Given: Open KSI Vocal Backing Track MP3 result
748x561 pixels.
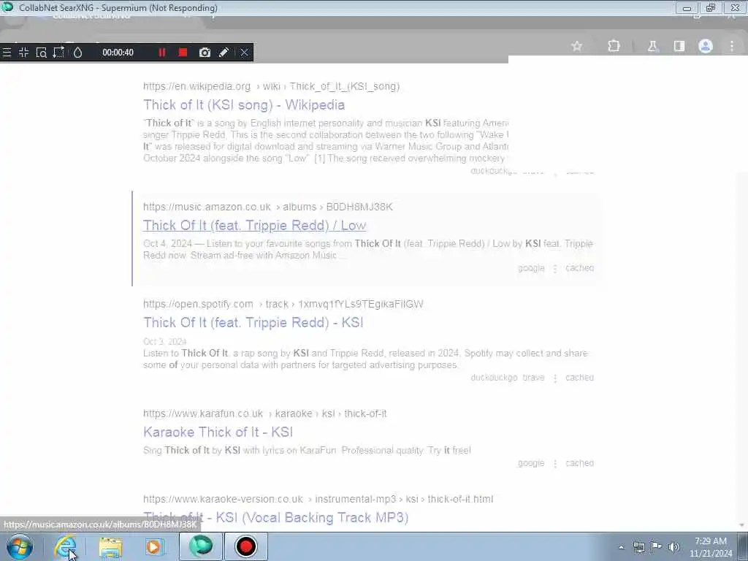Looking at the screenshot, I should pos(275,518).
